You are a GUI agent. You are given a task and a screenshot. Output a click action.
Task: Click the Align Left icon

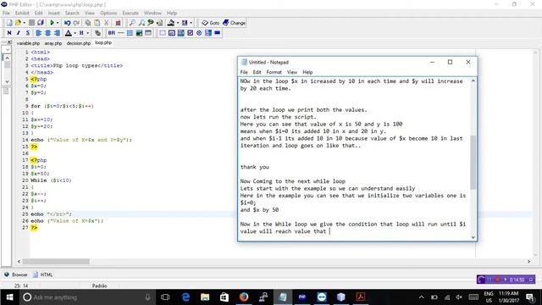click(x=39, y=33)
